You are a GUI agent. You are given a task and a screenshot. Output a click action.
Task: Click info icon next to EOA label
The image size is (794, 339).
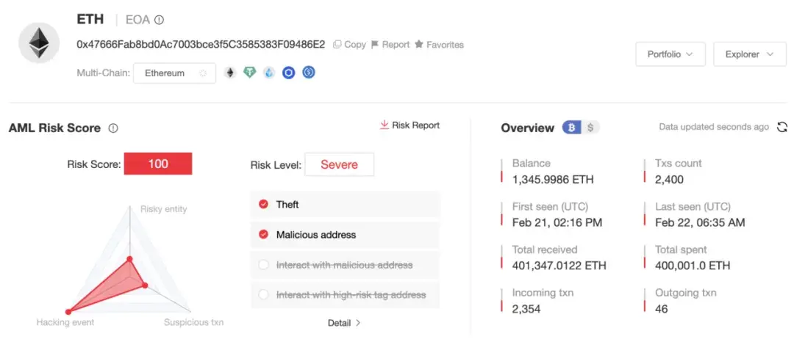pos(159,21)
